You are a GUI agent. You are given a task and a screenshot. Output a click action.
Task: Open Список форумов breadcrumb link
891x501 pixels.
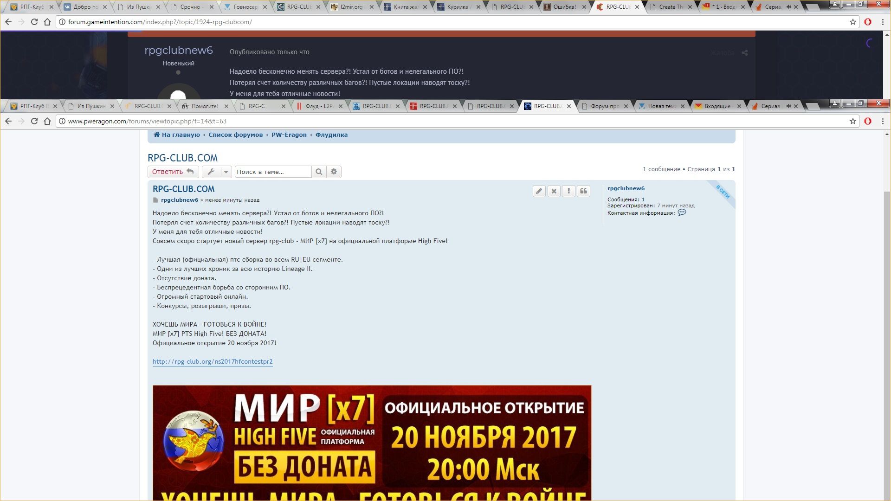tap(235, 135)
